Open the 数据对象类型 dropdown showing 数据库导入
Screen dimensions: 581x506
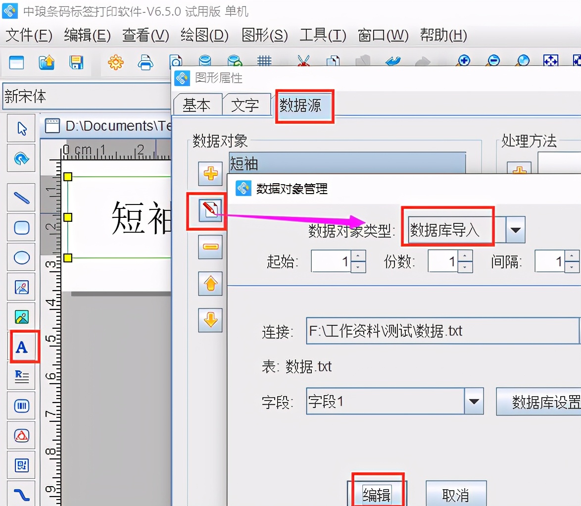point(516,229)
